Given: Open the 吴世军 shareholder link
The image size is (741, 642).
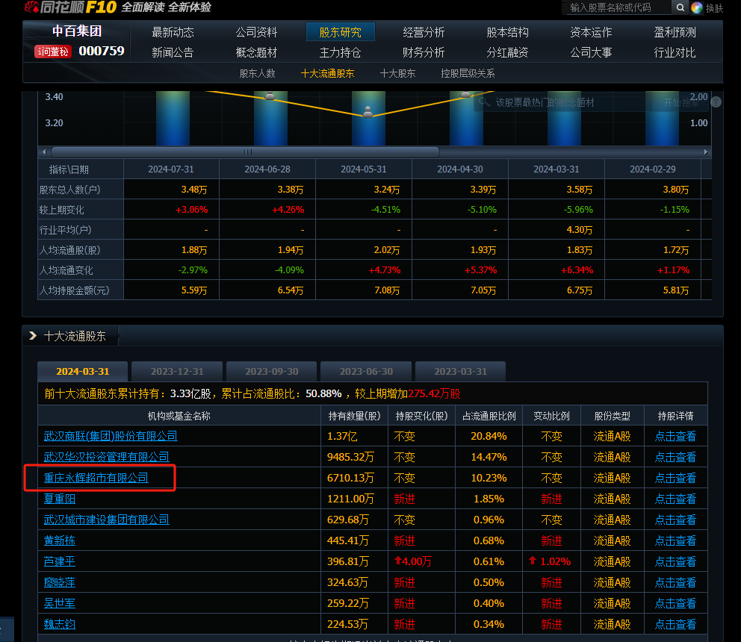Looking at the screenshot, I should pos(60,603).
